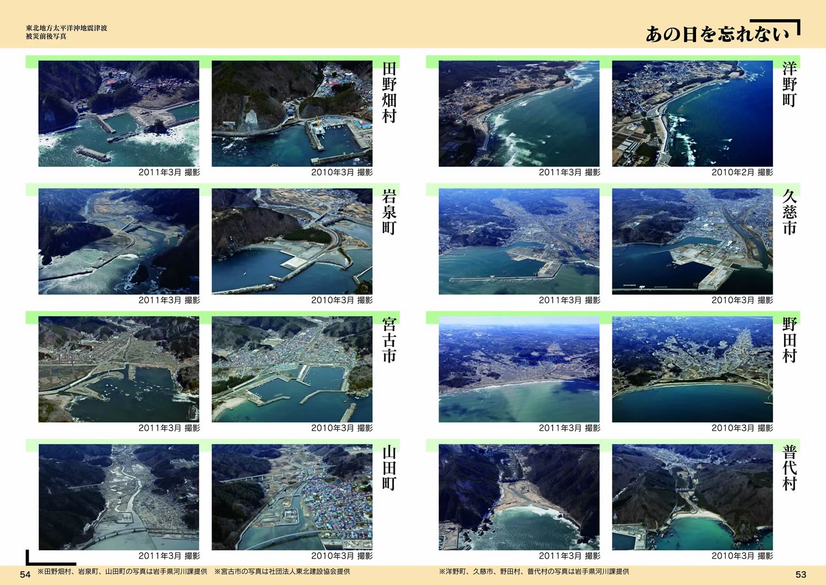Click the vertical title 岩泉町
826x585 pixels.
coord(389,212)
